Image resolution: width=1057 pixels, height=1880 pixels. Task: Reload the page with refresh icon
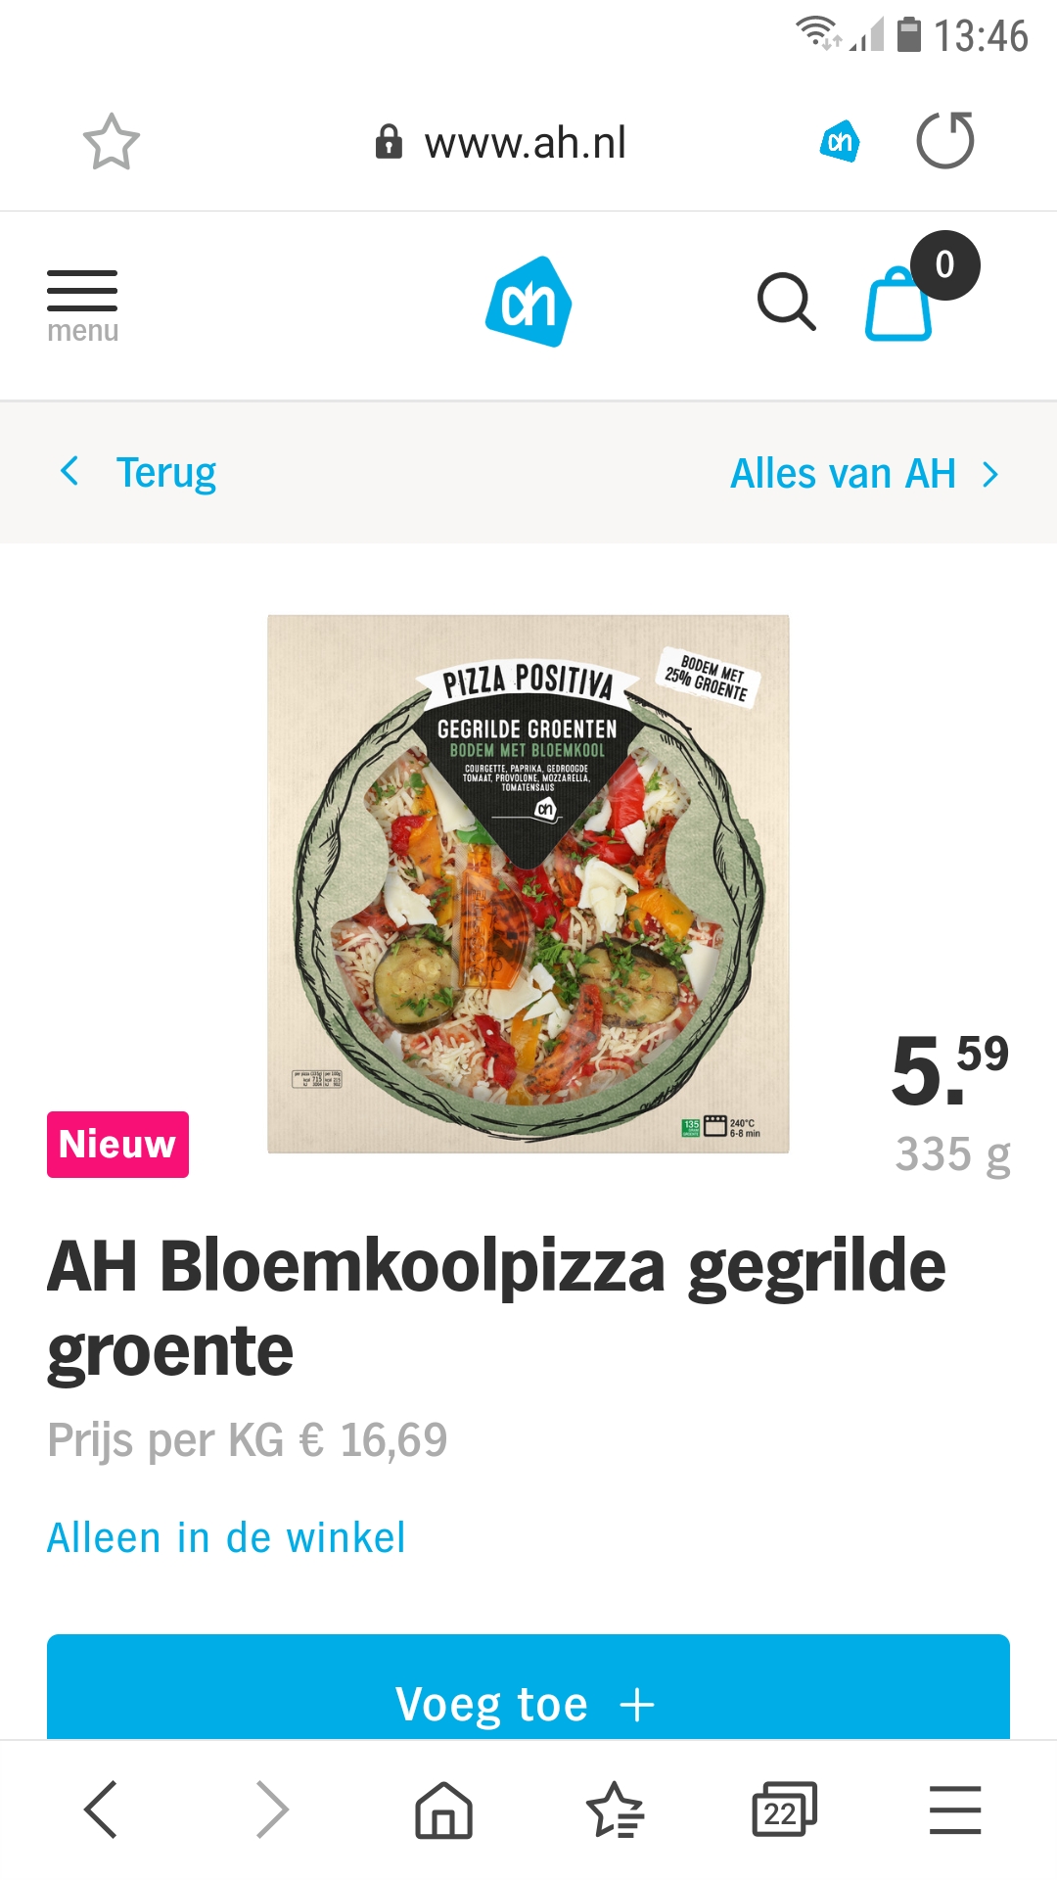point(945,140)
